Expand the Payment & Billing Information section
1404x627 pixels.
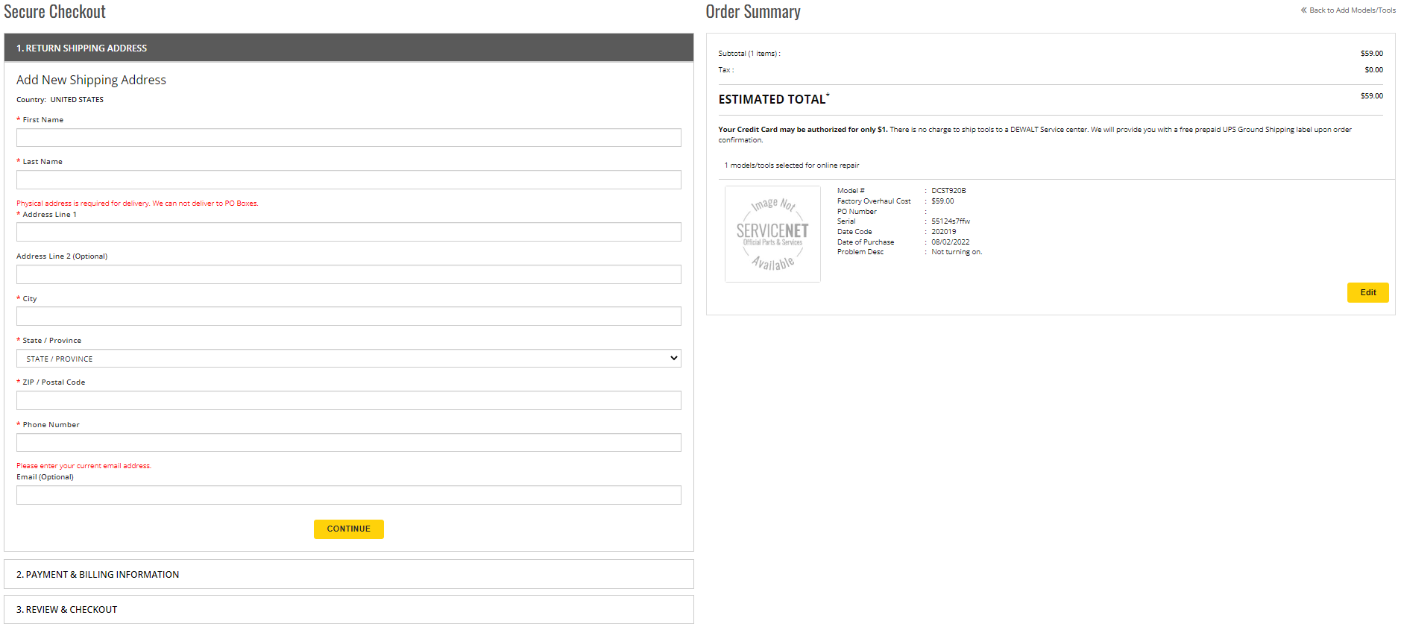click(348, 574)
